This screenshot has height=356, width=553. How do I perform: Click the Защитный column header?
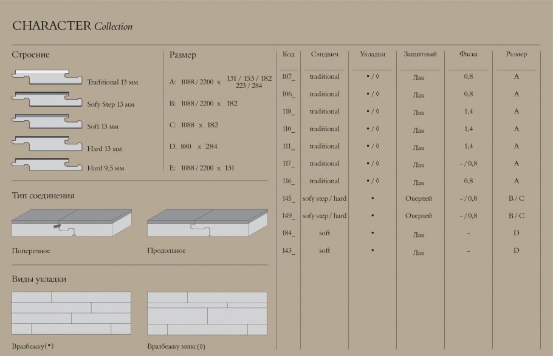tap(420, 55)
